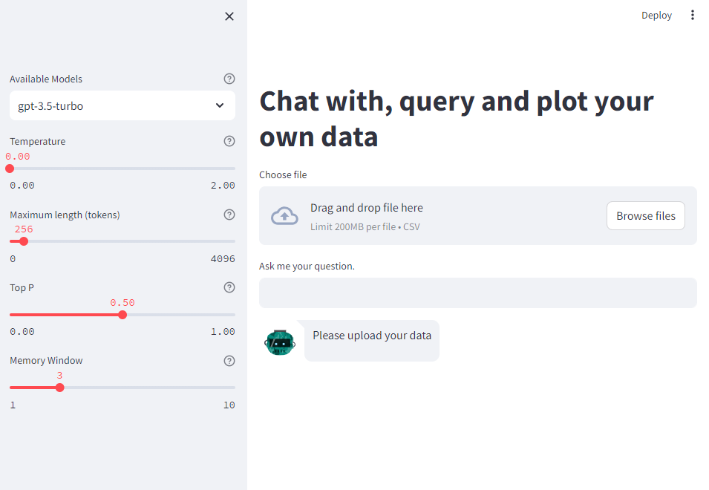Viewport: 709px width, 490px height.
Task: Collapse the sidebar with the X
Action: pyautogui.click(x=229, y=16)
